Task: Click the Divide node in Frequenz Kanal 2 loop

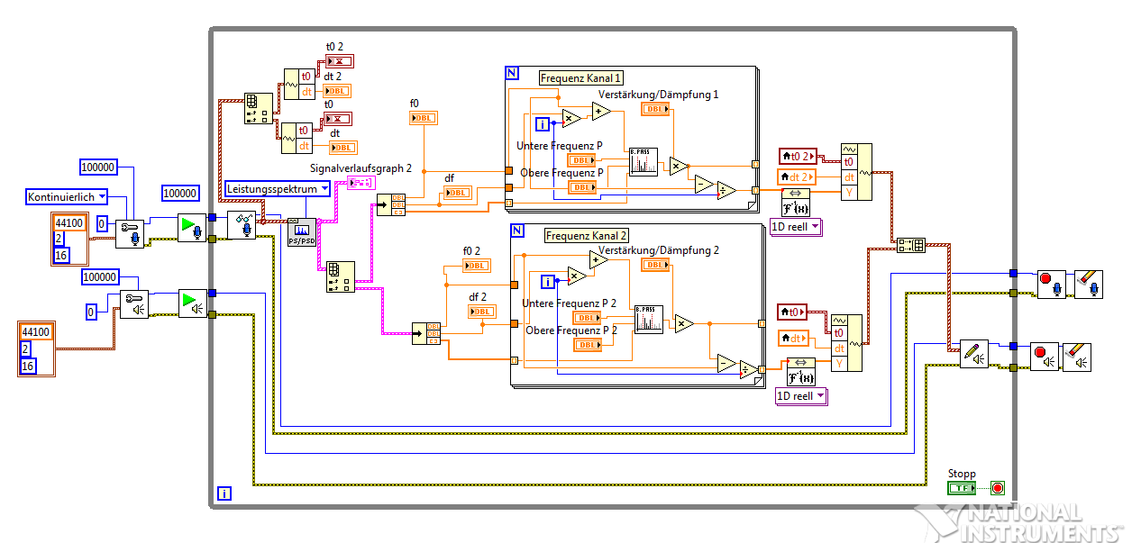Action: (749, 368)
